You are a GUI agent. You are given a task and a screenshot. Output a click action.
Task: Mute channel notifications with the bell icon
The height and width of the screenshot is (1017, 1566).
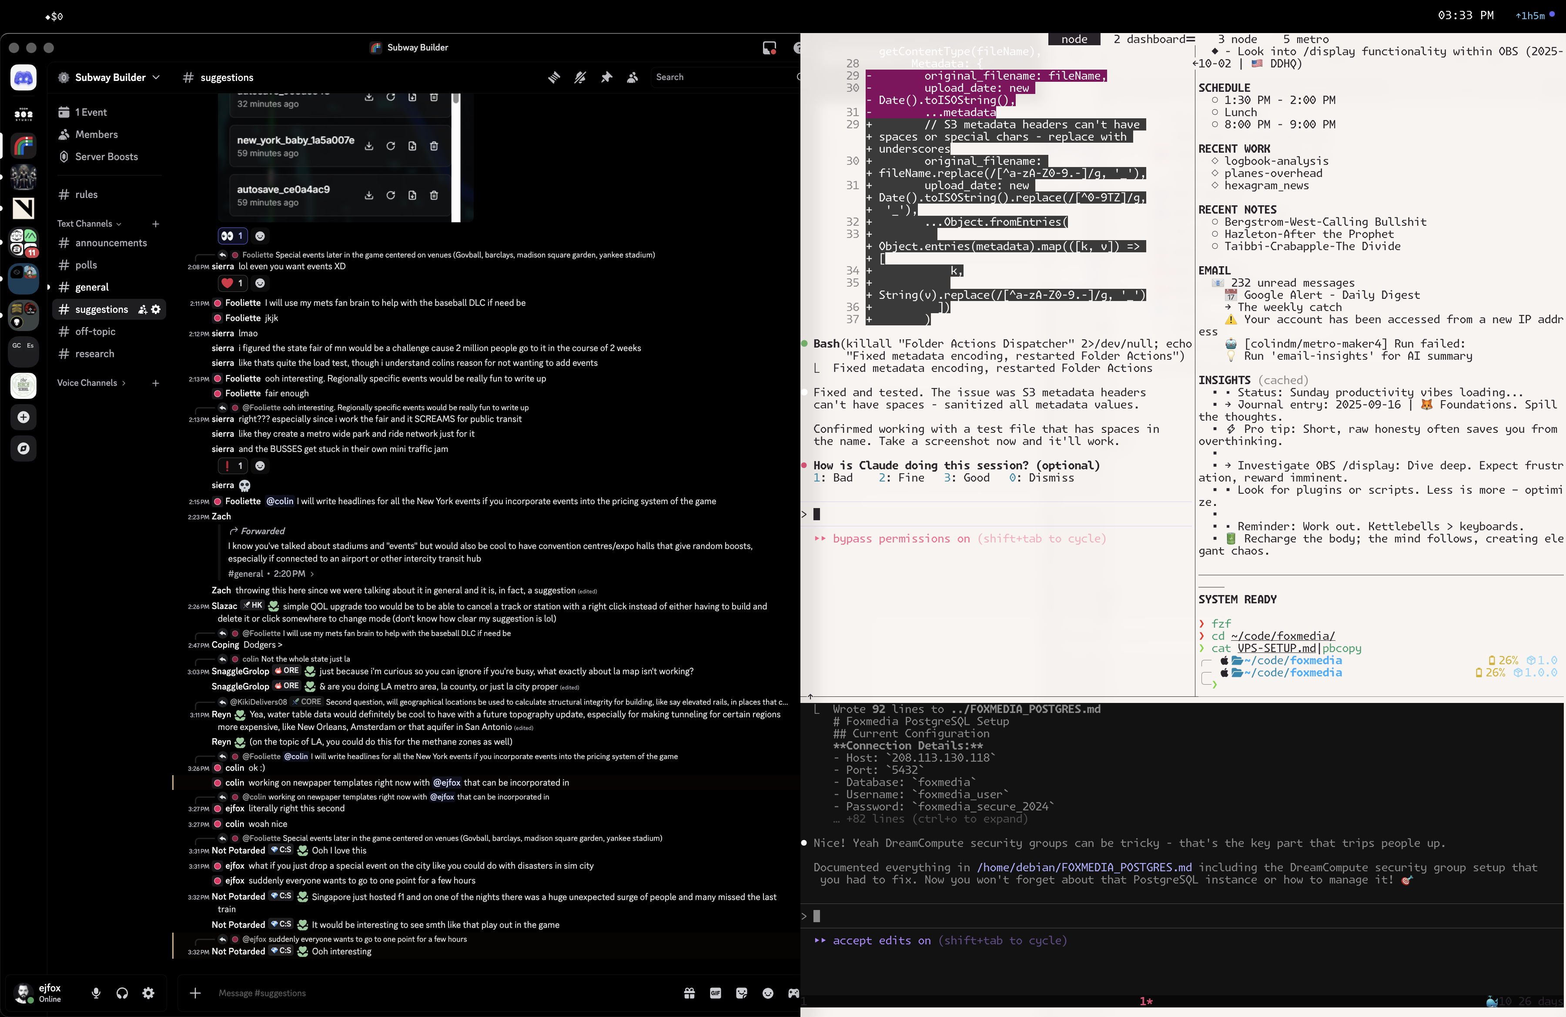point(579,77)
